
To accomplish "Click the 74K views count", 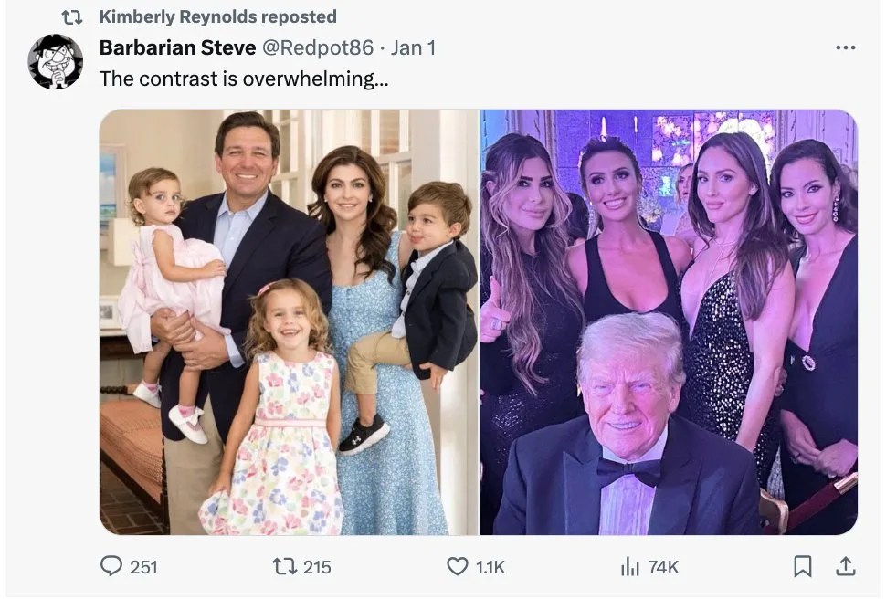I will click(x=663, y=567).
